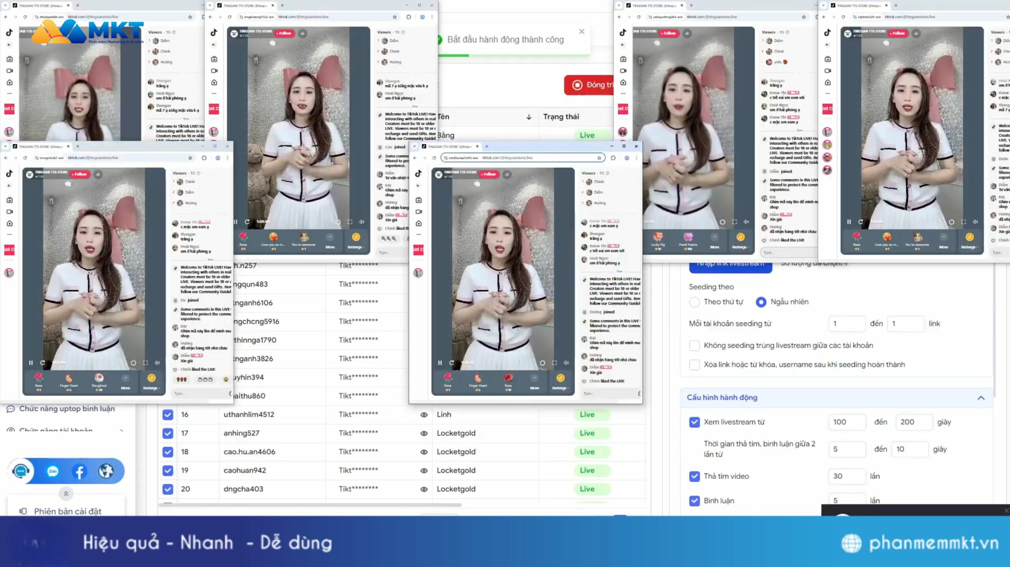This screenshot has height=567, width=1010.
Task: Open LIVE feed sidebar icon in vnhthuma5445 window
Action: click(x=419, y=200)
